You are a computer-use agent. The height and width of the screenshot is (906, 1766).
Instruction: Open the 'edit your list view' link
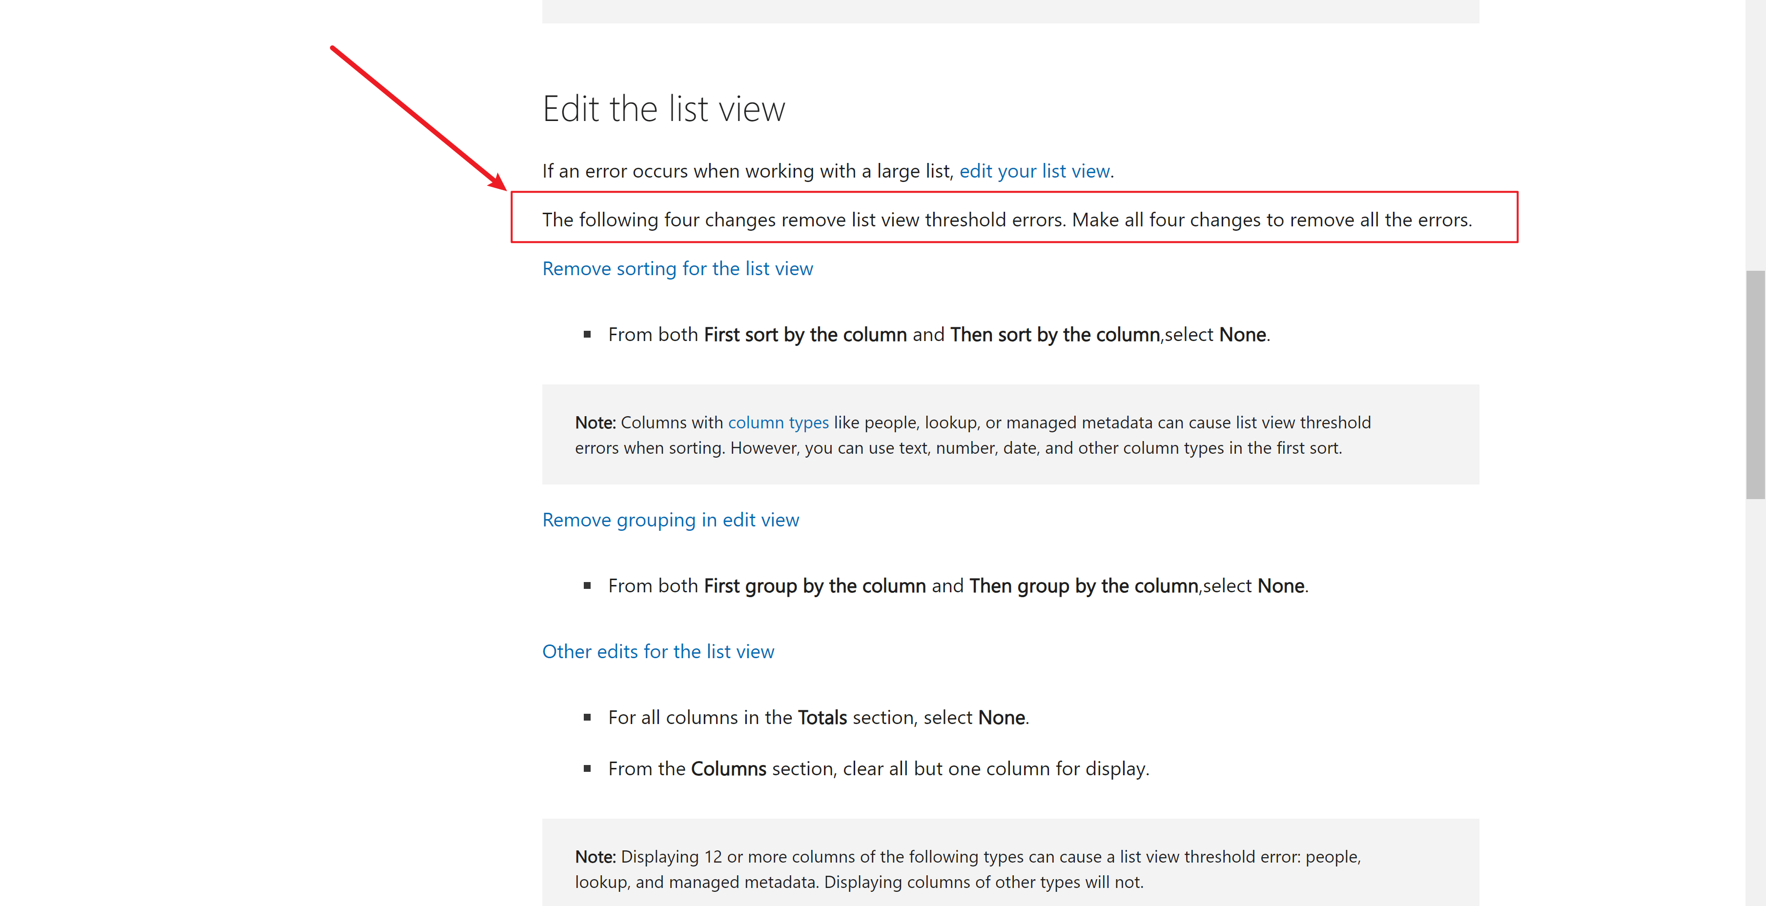(x=1034, y=171)
